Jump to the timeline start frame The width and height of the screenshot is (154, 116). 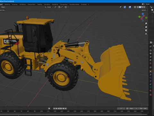tap(54, 109)
